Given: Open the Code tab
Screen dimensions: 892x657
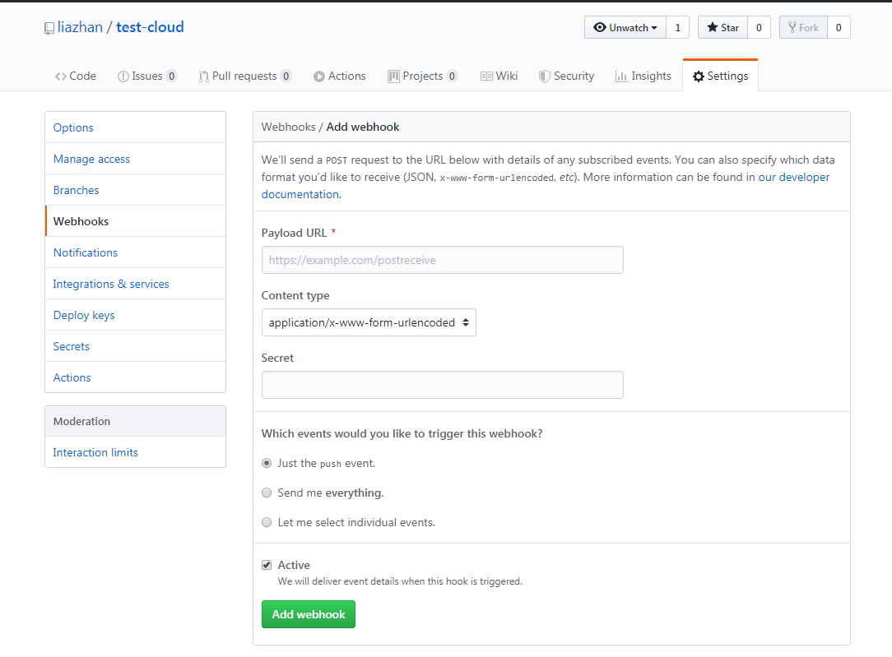Looking at the screenshot, I should (76, 76).
